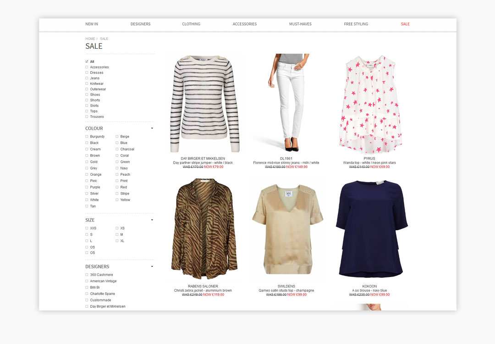Filter by Billi Bi designer
Image resolution: width=495 pixels, height=344 pixels.
tap(87, 288)
